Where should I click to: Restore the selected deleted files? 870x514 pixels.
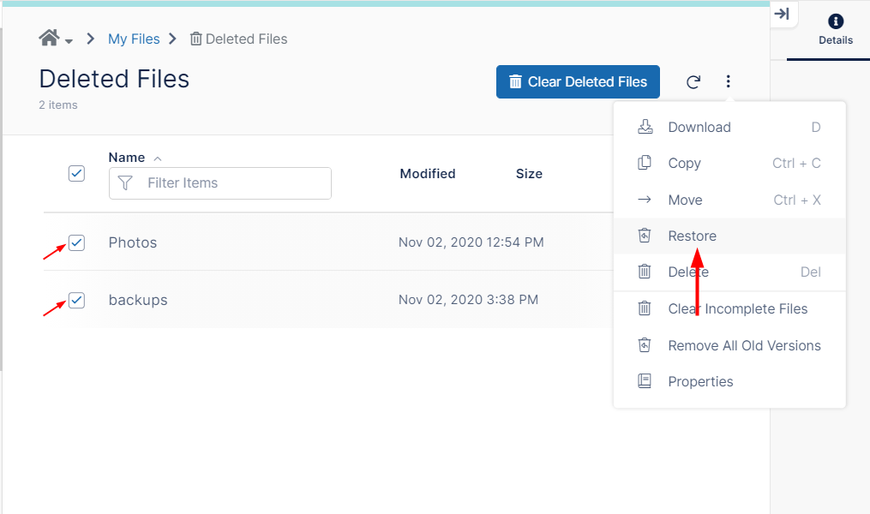(x=692, y=236)
